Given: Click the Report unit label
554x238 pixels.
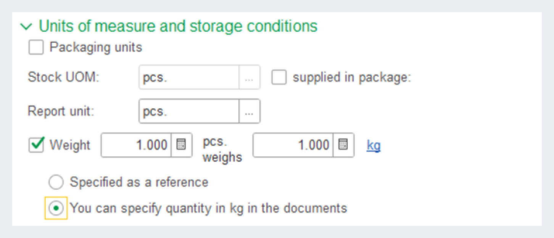Looking at the screenshot, I should pyautogui.click(x=61, y=111).
